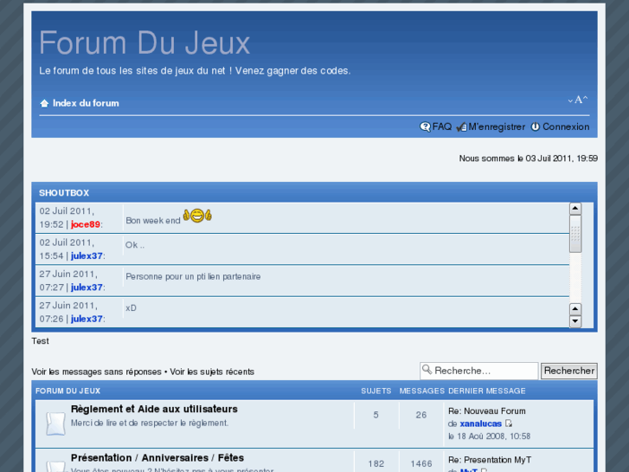Click Voir les messages sans réponses
This screenshot has width=629, height=472.
(96, 372)
